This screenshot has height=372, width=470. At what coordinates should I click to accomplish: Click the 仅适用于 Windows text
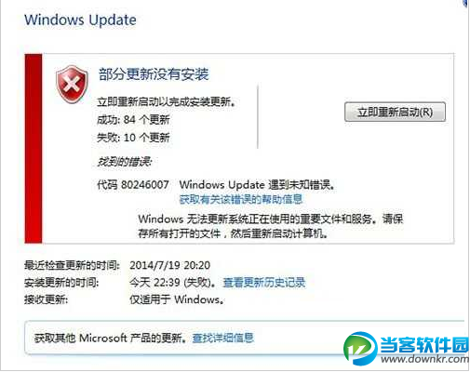[177, 299]
